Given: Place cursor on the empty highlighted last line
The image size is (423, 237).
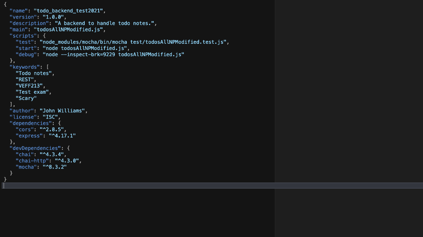Looking at the screenshot, I should 212,185.
